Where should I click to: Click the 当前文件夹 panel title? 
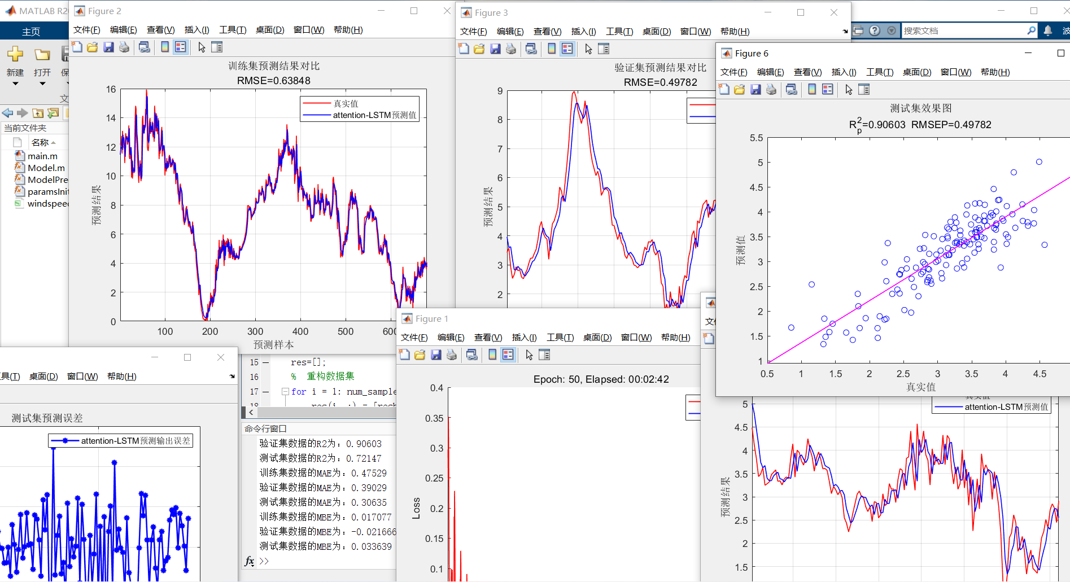tap(25, 128)
